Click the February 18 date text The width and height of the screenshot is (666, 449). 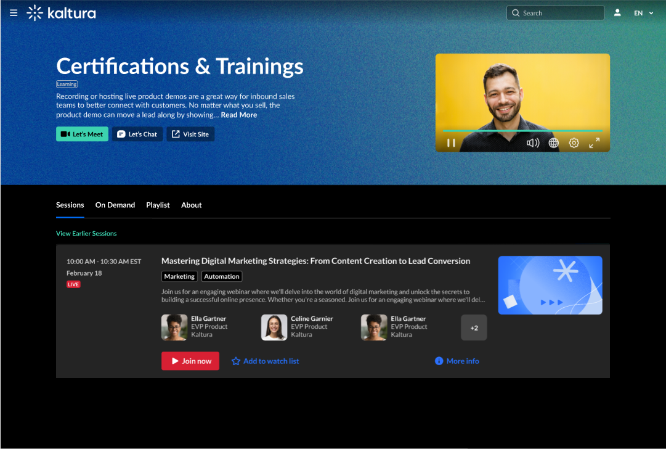[84, 273]
